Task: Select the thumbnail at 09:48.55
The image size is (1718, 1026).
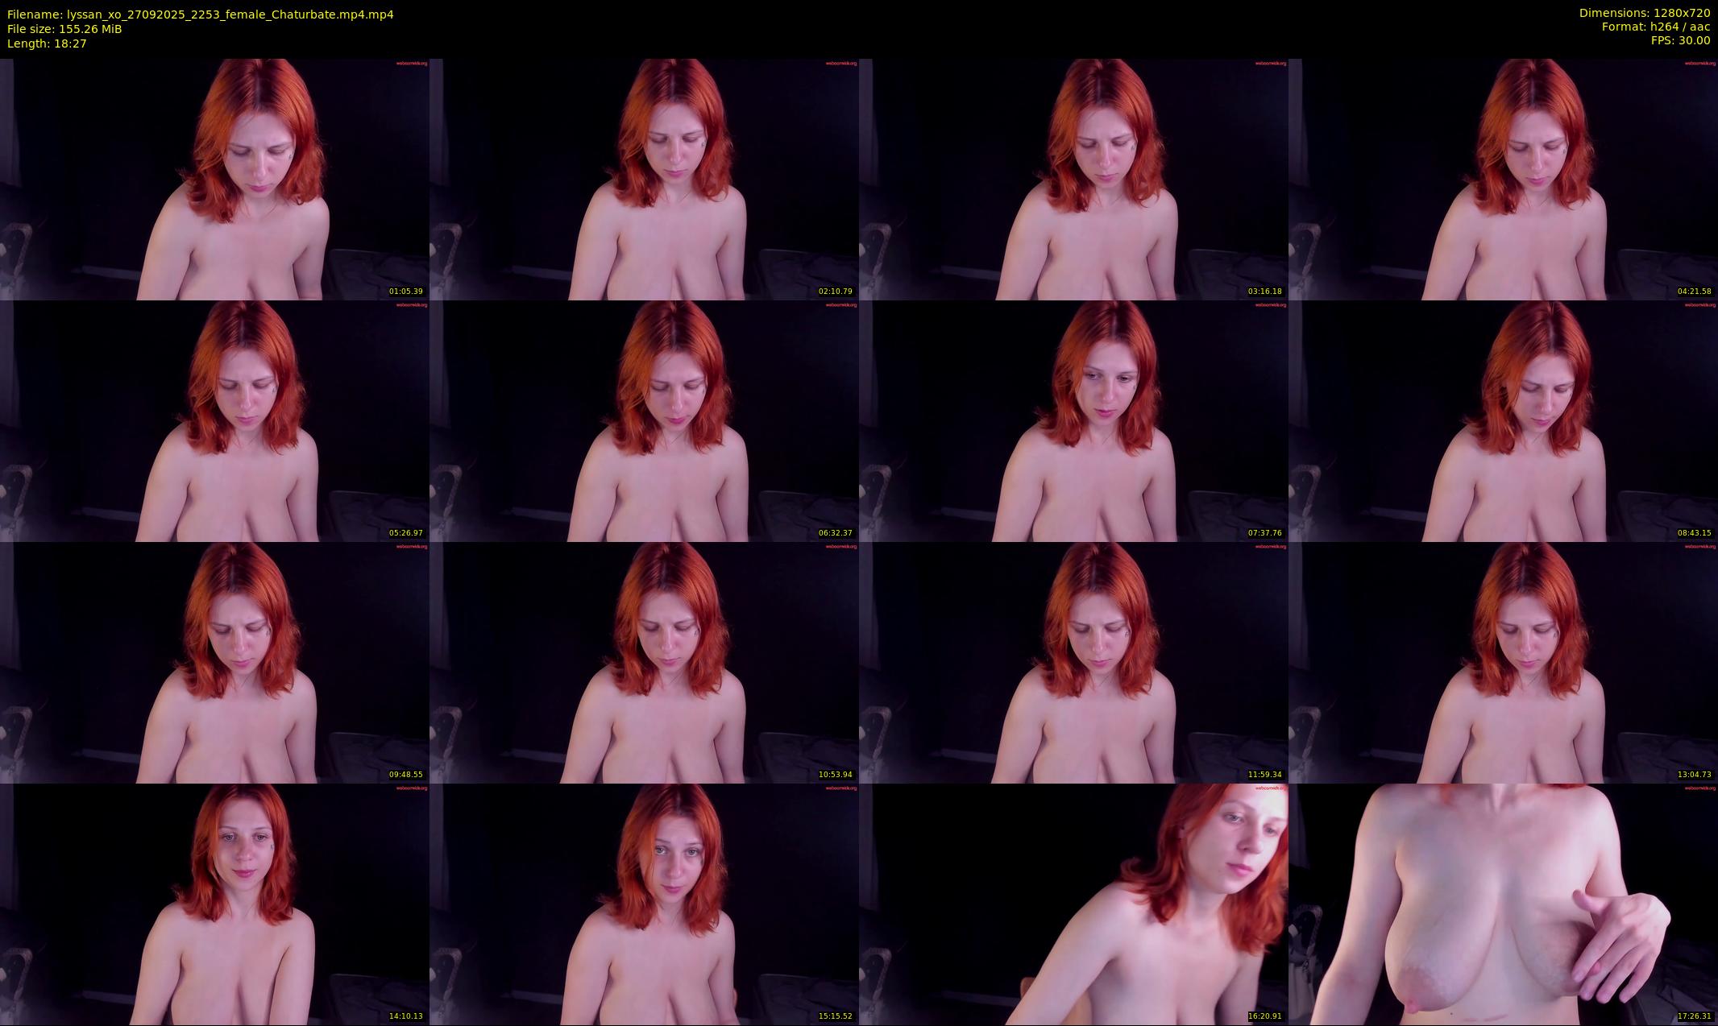Action: pyautogui.click(x=214, y=662)
